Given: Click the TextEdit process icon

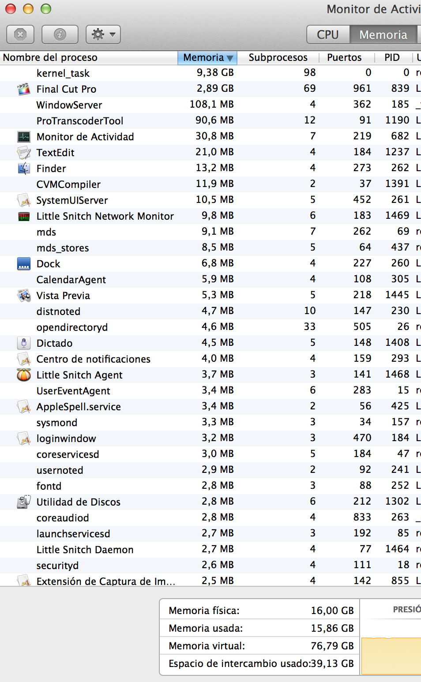Looking at the screenshot, I should point(24,153).
